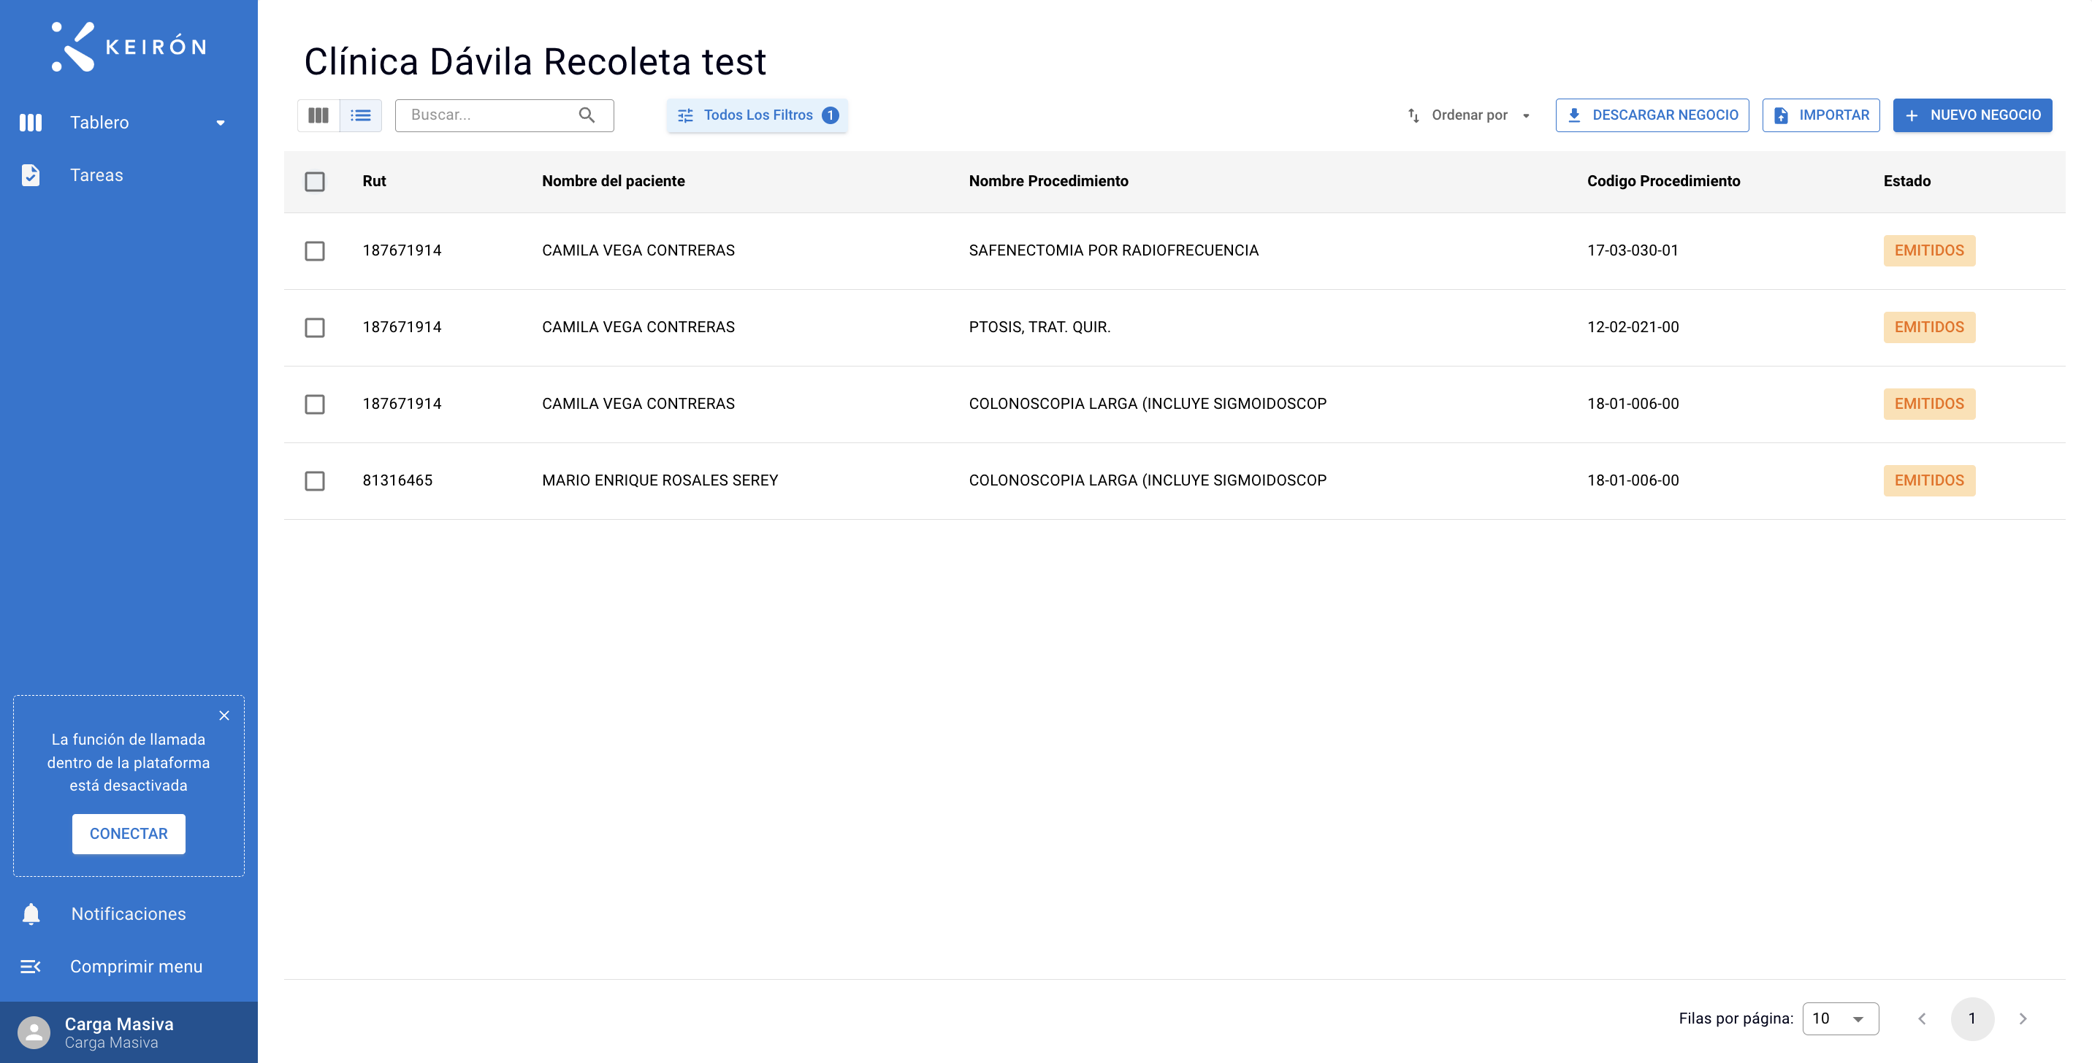Screen dimensions: 2092x1063
Task: Click IMPORTAR button
Action: (1821, 115)
